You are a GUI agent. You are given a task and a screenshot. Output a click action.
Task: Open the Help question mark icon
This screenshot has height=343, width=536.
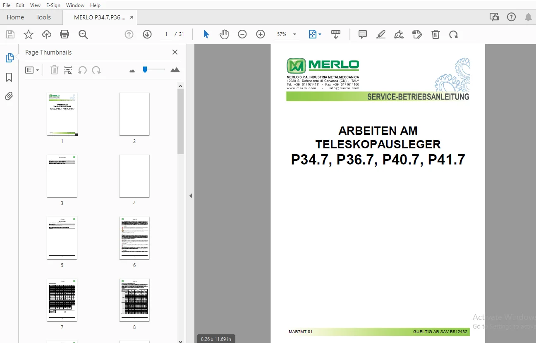[512, 17]
